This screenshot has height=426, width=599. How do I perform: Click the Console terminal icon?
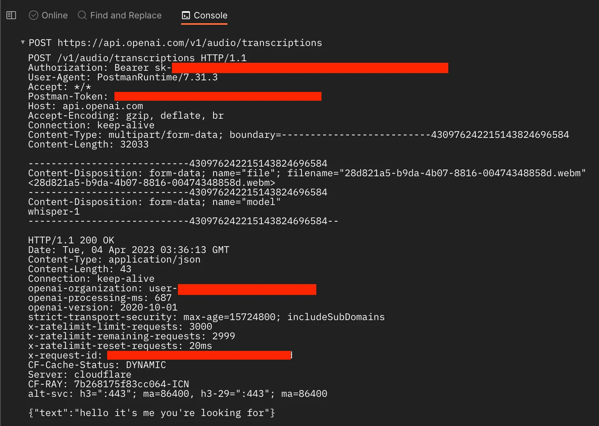pos(186,15)
